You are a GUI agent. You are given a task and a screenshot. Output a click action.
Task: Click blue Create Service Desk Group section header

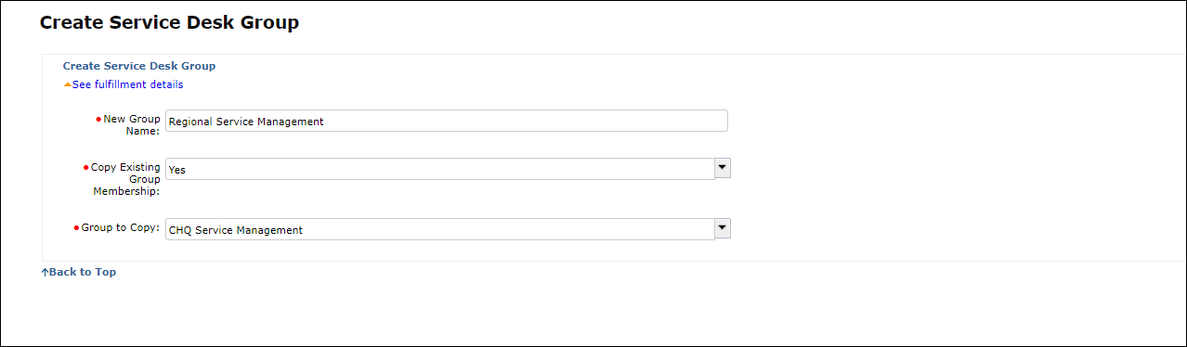(x=139, y=66)
